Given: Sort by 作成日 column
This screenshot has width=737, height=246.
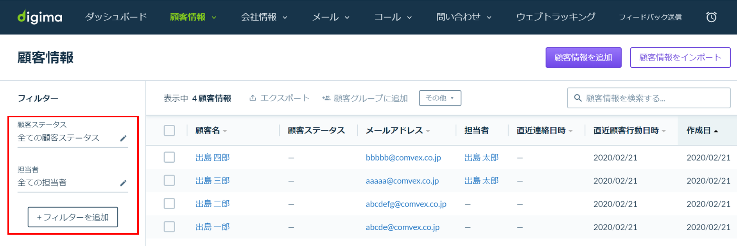Looking at the screenshot, I should pos(702,130).
